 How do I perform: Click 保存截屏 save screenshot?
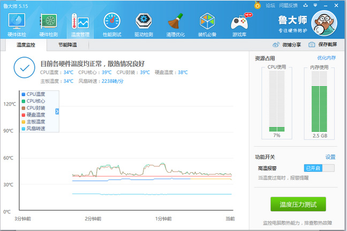pyautogui.click(x=328, y=45)
